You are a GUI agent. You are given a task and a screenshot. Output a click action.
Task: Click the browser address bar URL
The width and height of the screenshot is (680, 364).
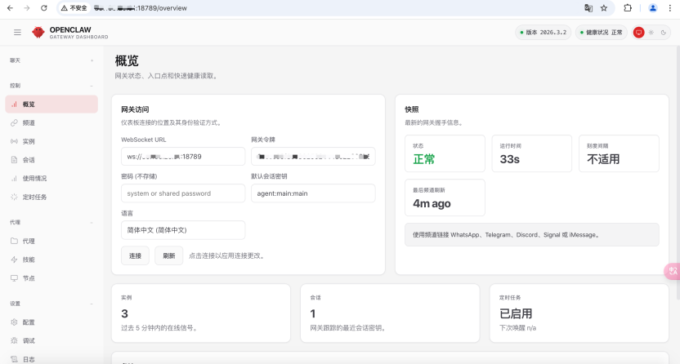coord(141,8)
